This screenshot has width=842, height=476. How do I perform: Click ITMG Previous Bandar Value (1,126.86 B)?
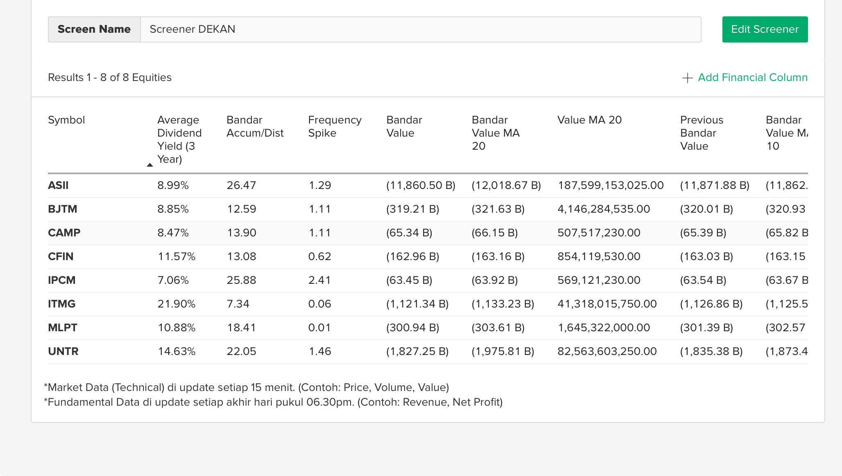(711, 304)
